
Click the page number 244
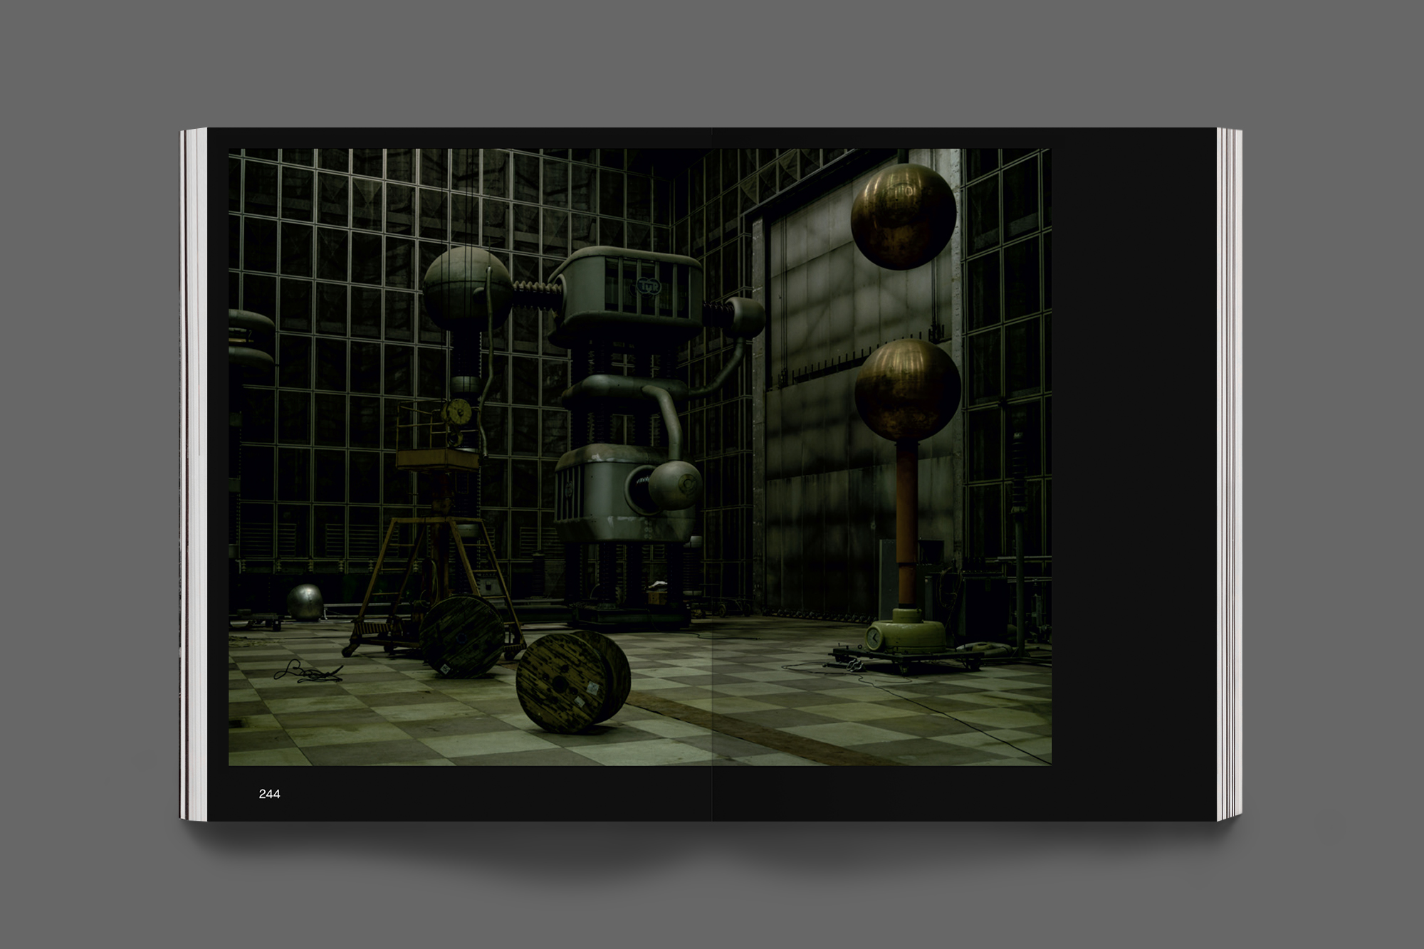click(269, 794)
